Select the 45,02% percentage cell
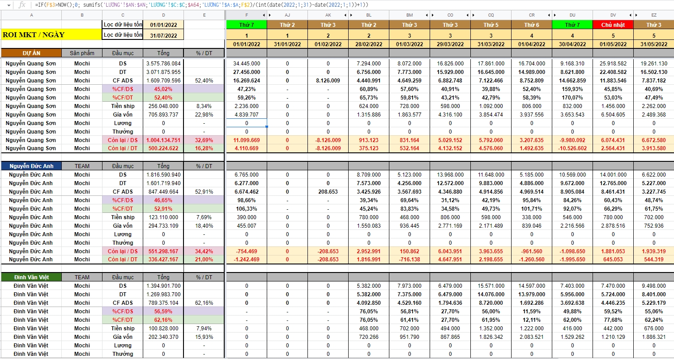The image size is (674, 359). (x=163, y=89)
